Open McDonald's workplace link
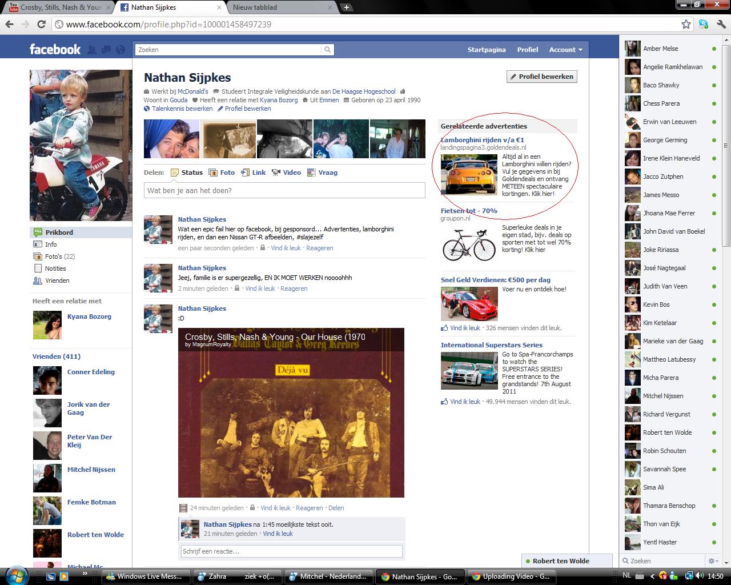Image resolution: width=731 pixels, height=585 pixels. 192,91
